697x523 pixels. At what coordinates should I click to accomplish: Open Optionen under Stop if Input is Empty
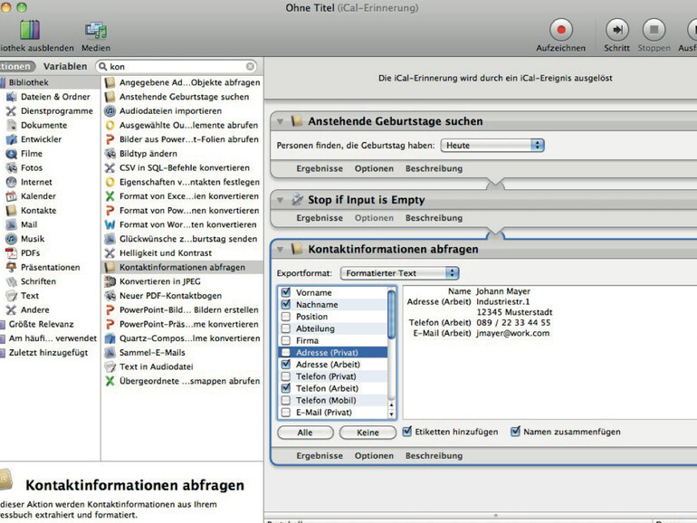(374, 218)
